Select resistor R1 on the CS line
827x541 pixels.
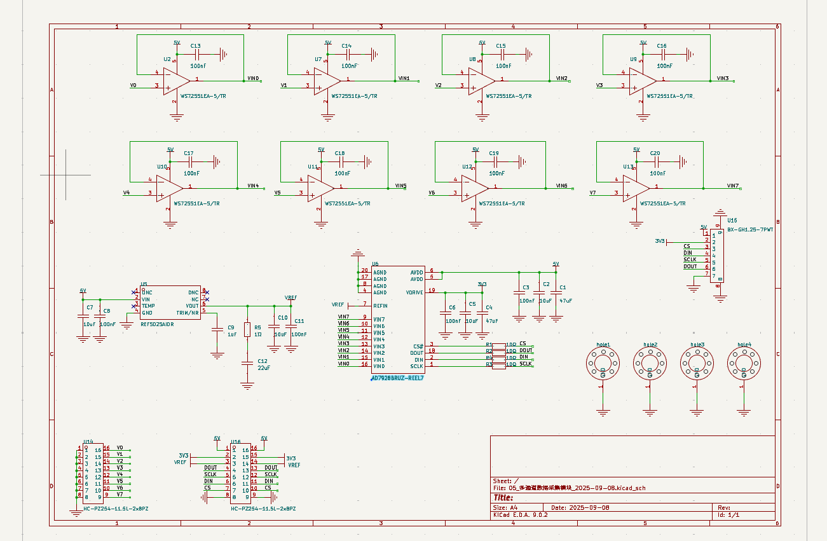pos(500,346)
